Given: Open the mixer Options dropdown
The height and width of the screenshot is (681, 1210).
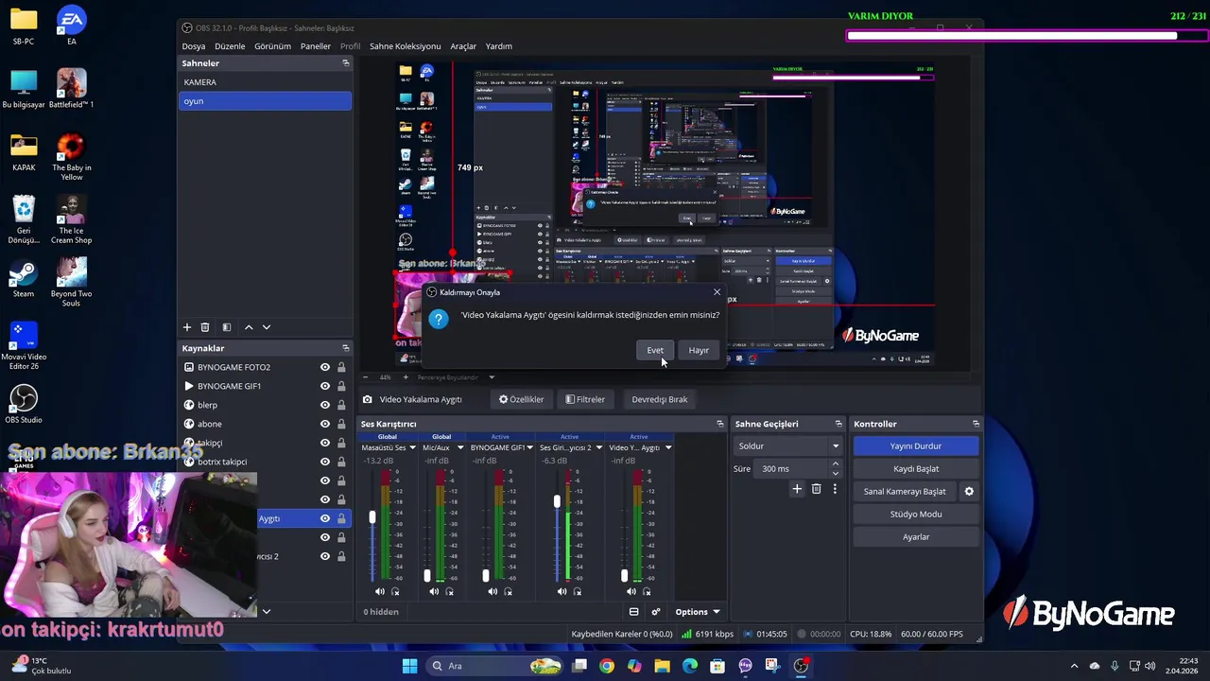Looking at the screenshot, I should click(x=698, y=612).
